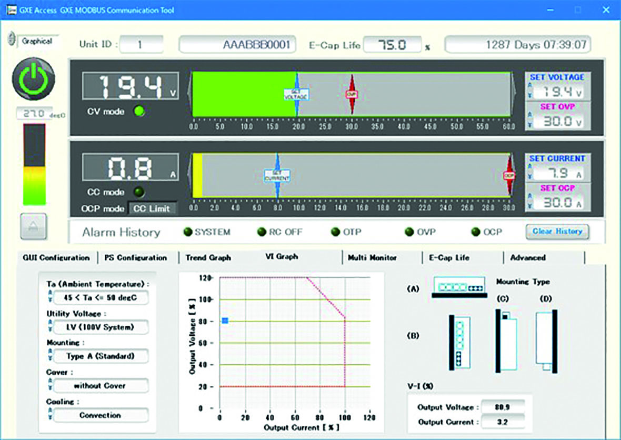Viewport: 621px width, 440px height.
Task: Click the blue operating point on VI graph
Action: (225, 321)
